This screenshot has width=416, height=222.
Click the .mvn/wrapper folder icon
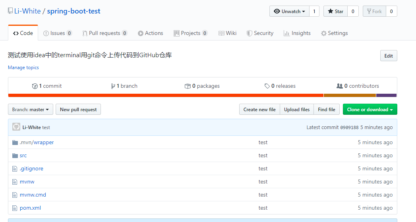(15, 143)
